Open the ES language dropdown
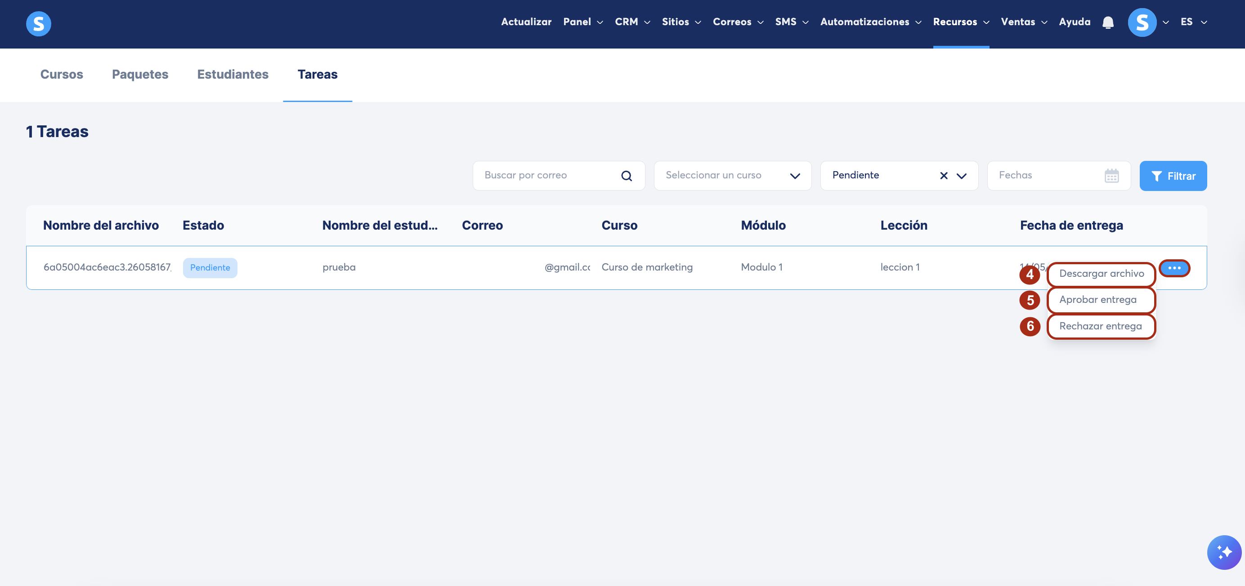 (x=1193, y=22)
